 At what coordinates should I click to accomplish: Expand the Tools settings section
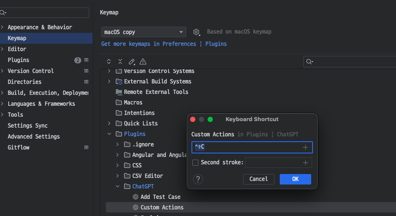(2, 115)
